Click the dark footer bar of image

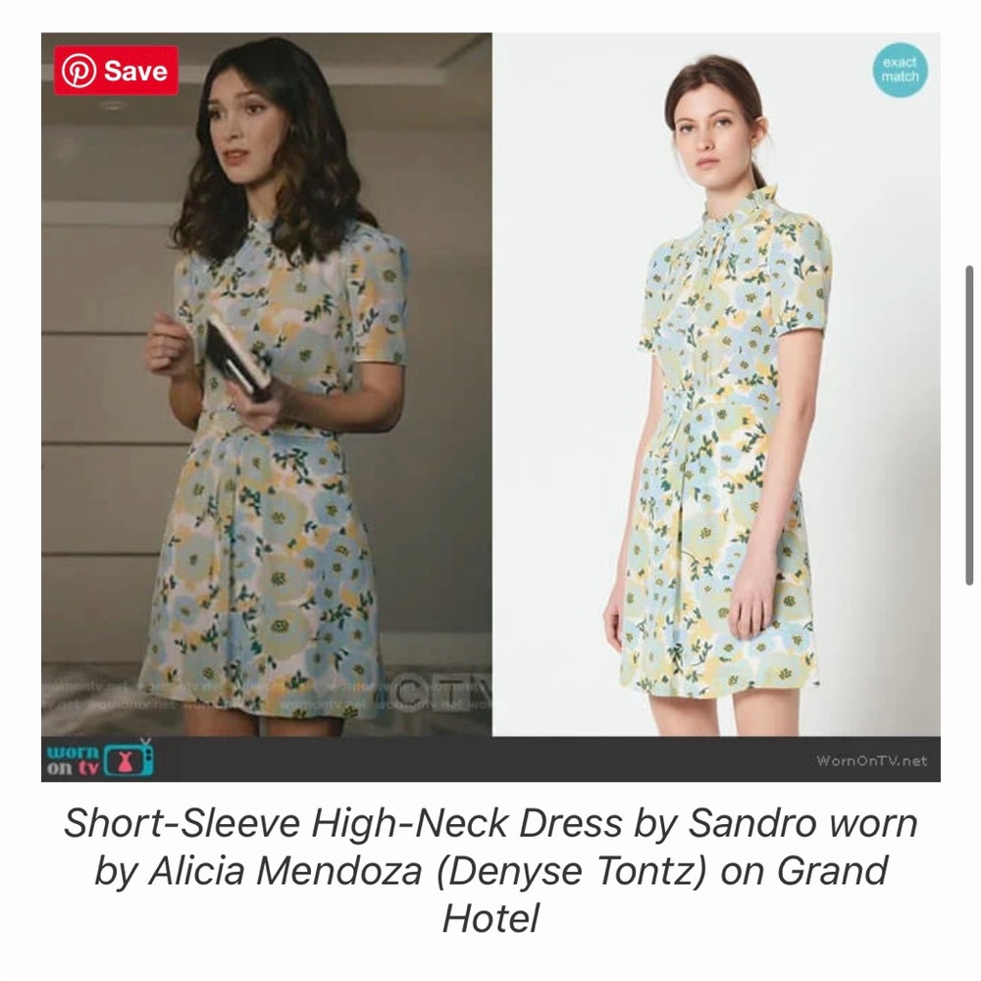point(490,759)
